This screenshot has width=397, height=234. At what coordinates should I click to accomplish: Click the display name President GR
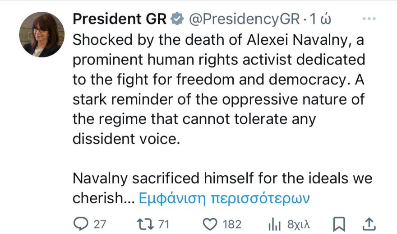click(119, 19)
